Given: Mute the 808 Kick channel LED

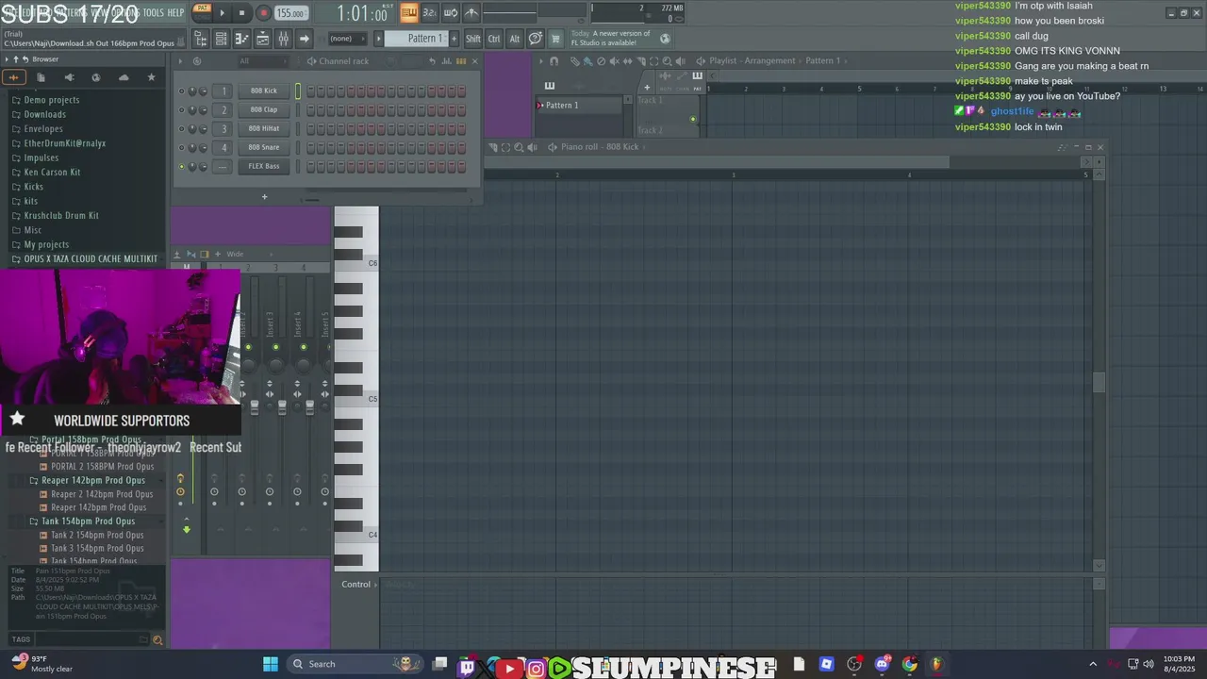Looking at the screenshot, I should pyautogui.click(x=181, y=91).
